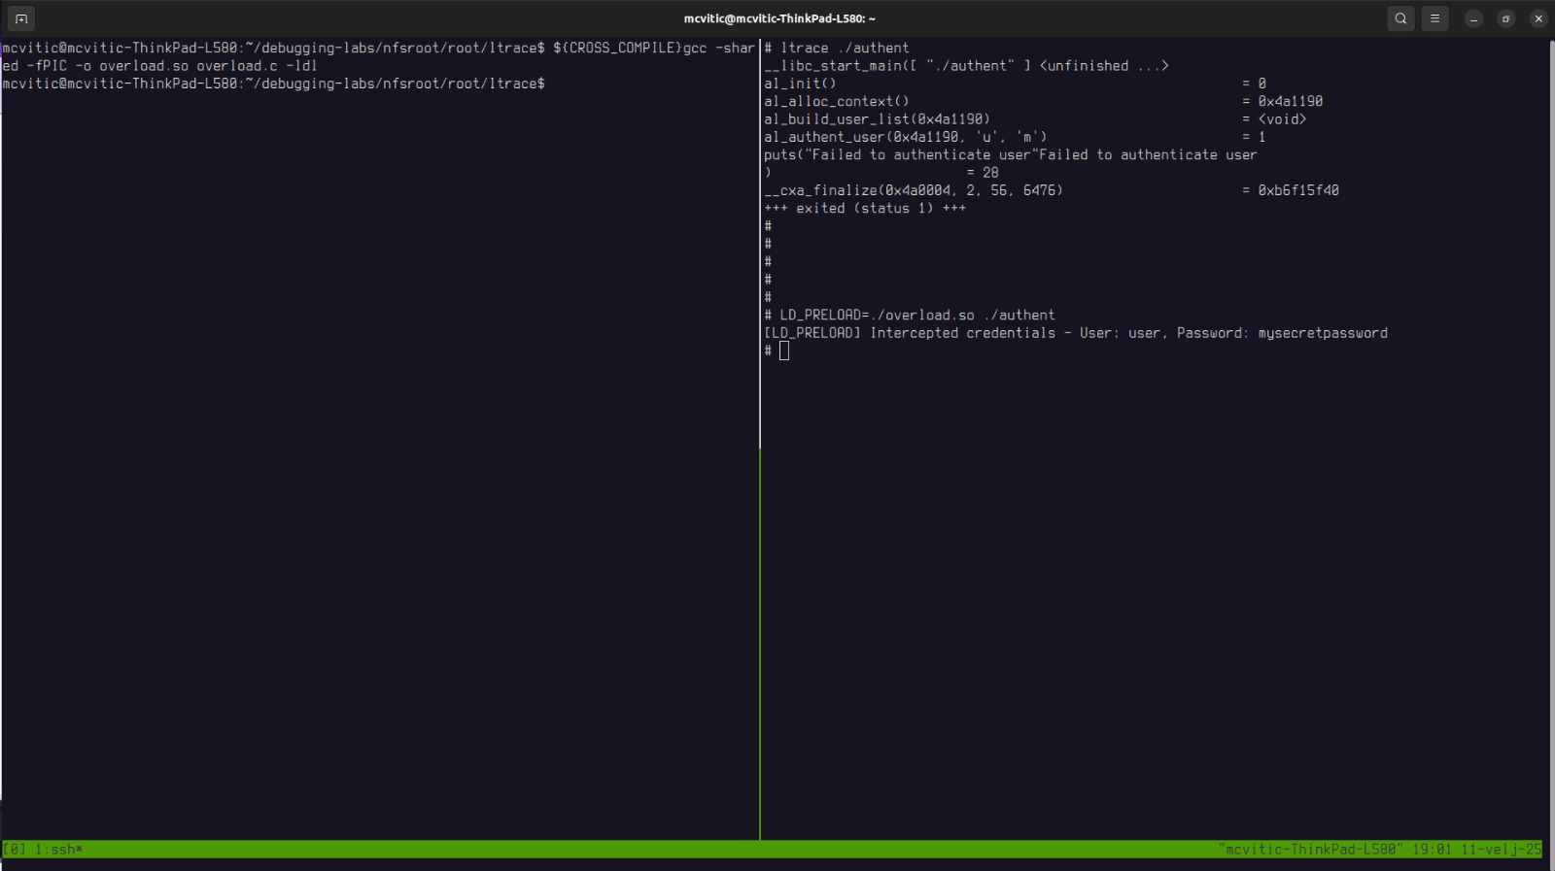Click the Intercepted credentials output line

click(1075, 333)
